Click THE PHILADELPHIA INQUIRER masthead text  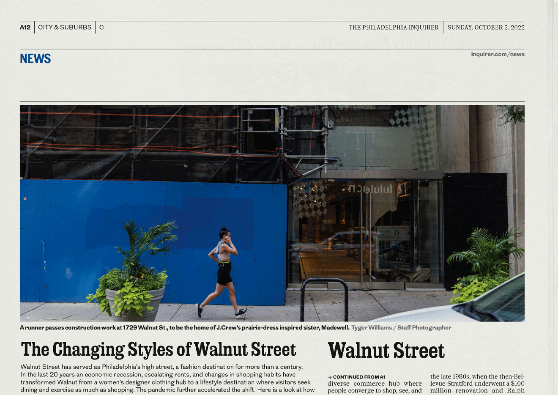(x=394, y=27)
